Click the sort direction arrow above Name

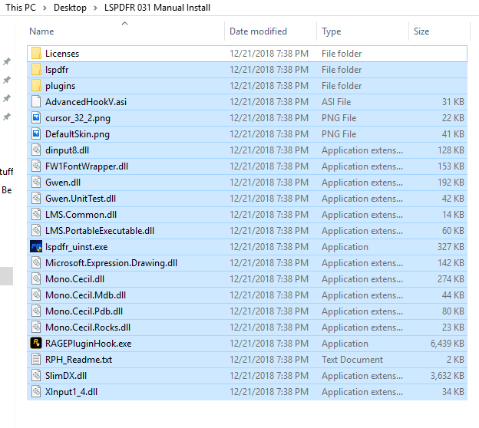124,23
